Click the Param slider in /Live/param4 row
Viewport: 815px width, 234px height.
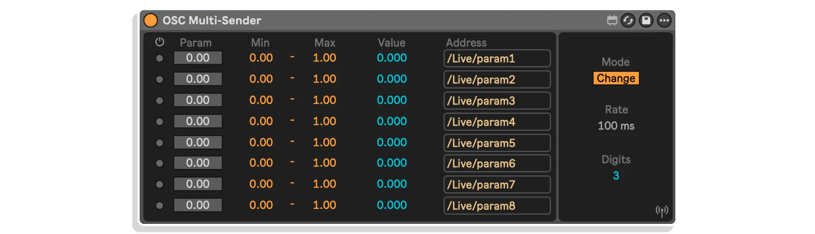[x=198, y=121]
